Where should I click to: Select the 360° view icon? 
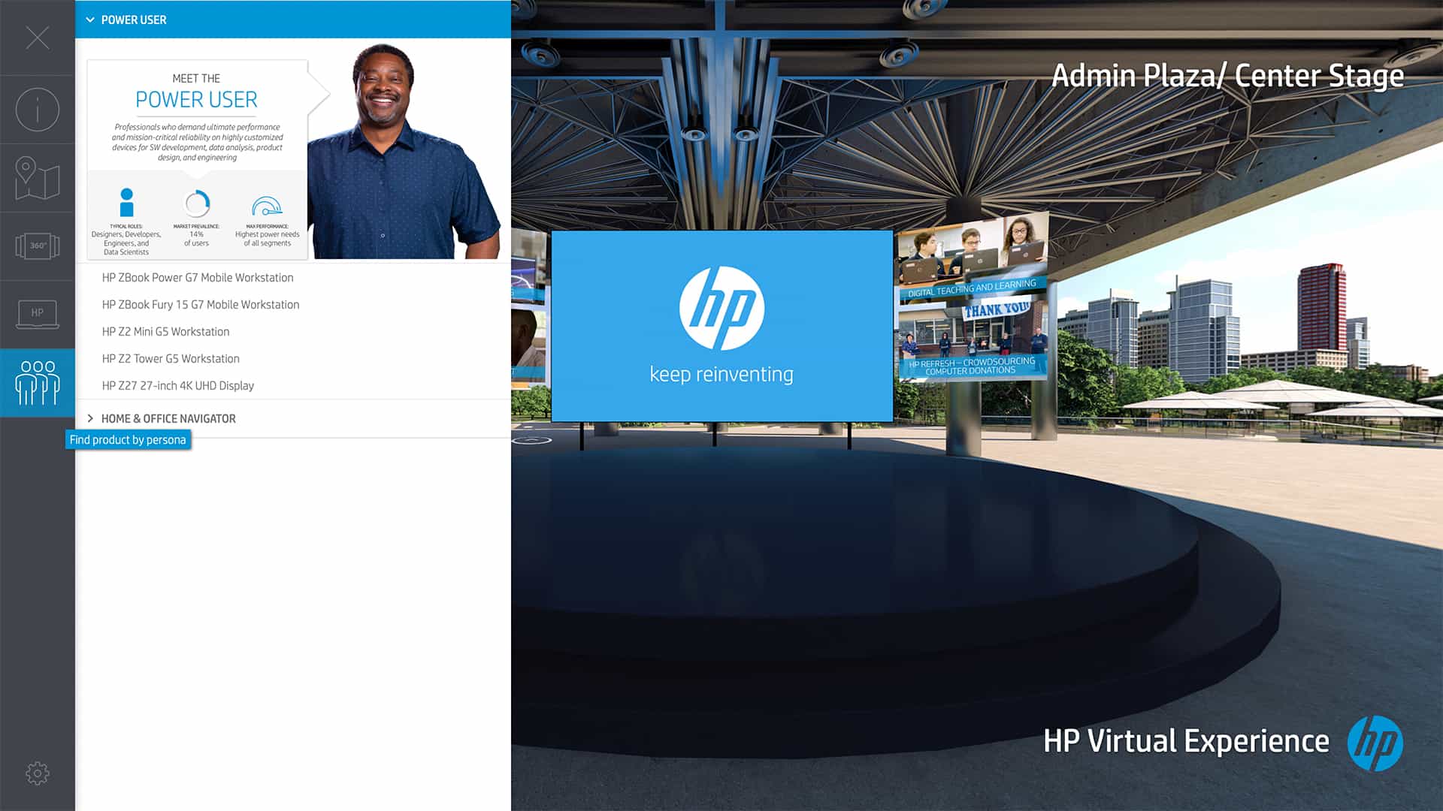coord(38,246)
